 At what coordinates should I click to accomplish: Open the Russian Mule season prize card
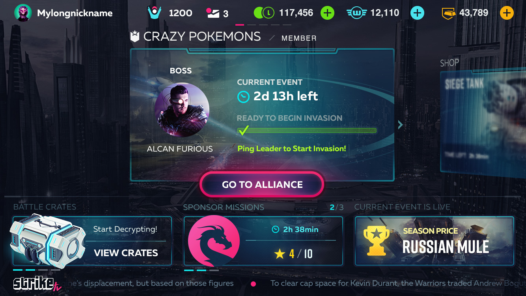(435, 241)
